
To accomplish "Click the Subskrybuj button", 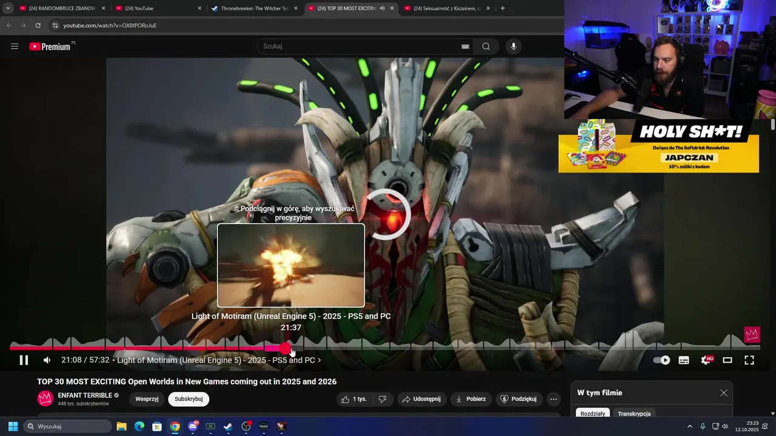I will [x=189, y=399].
